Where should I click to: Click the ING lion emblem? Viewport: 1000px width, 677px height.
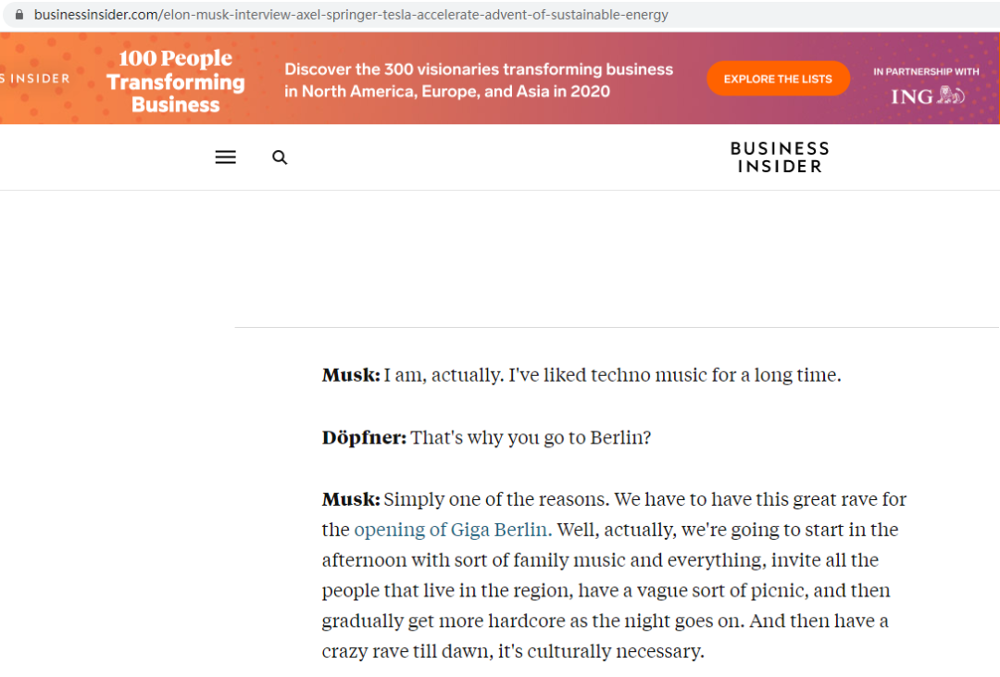click(x=951, y=95)
